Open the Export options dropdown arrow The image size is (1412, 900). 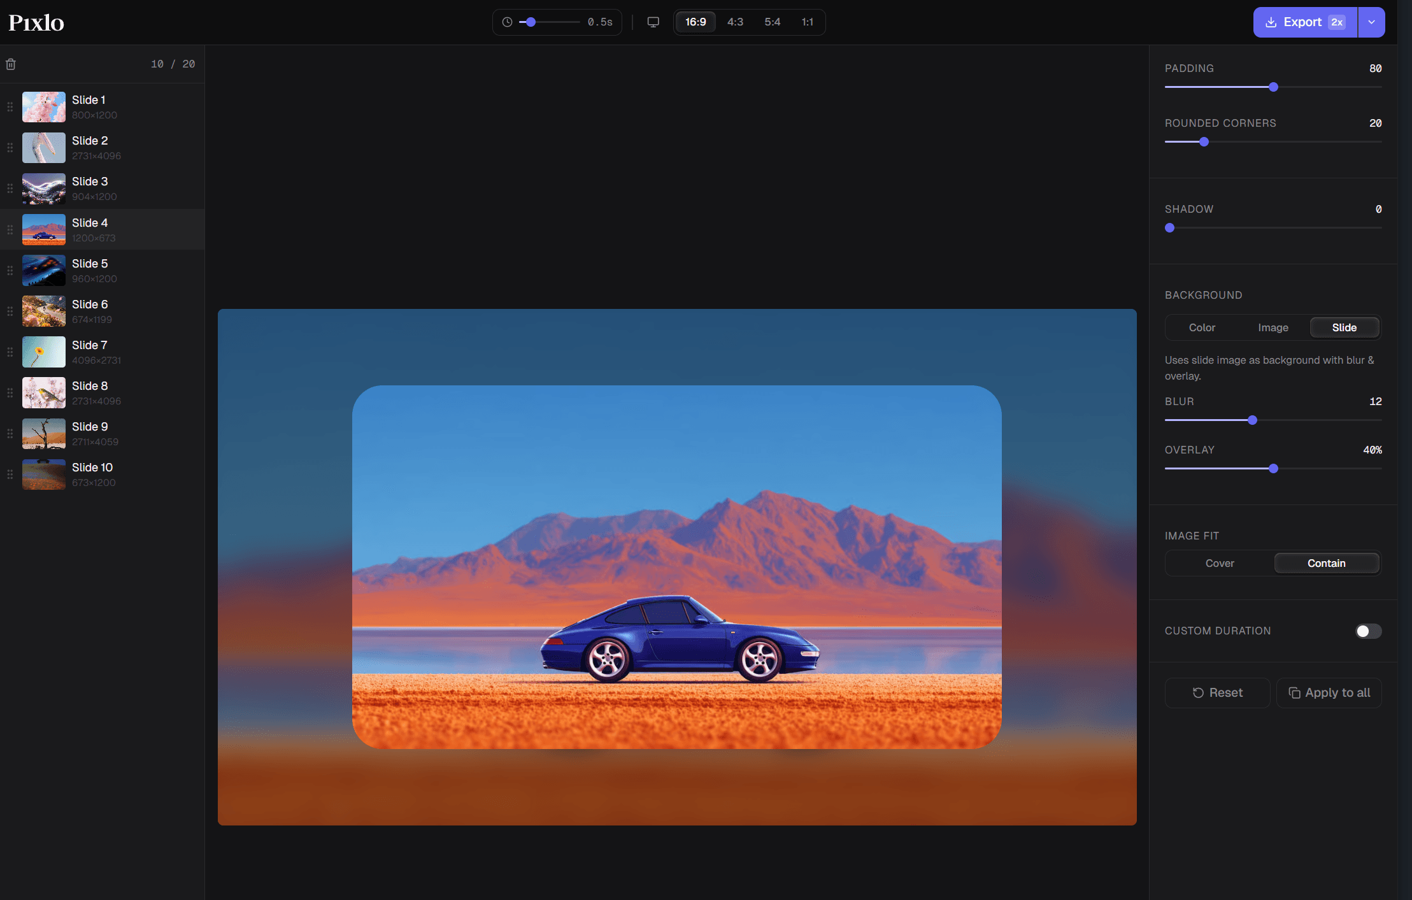[1371, 22]
